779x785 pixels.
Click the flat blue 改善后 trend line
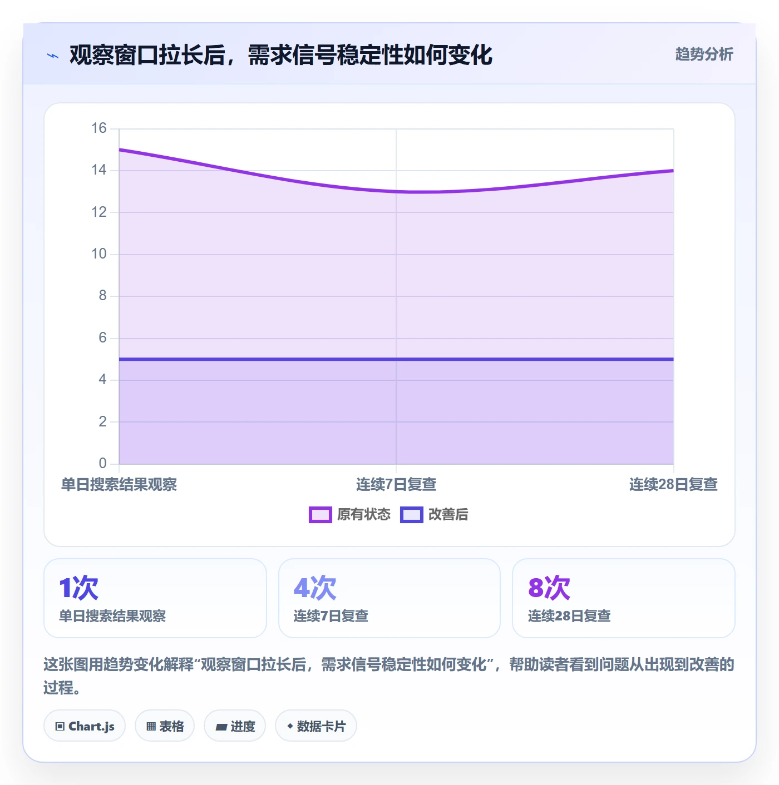pos(396,359)
